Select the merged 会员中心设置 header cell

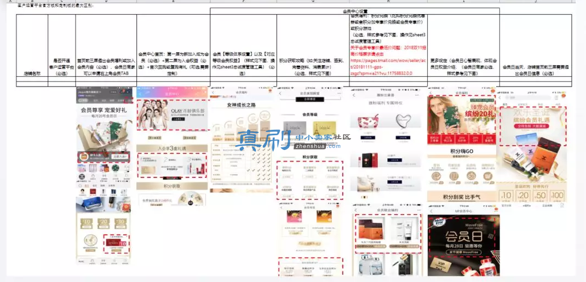point(355,11)
